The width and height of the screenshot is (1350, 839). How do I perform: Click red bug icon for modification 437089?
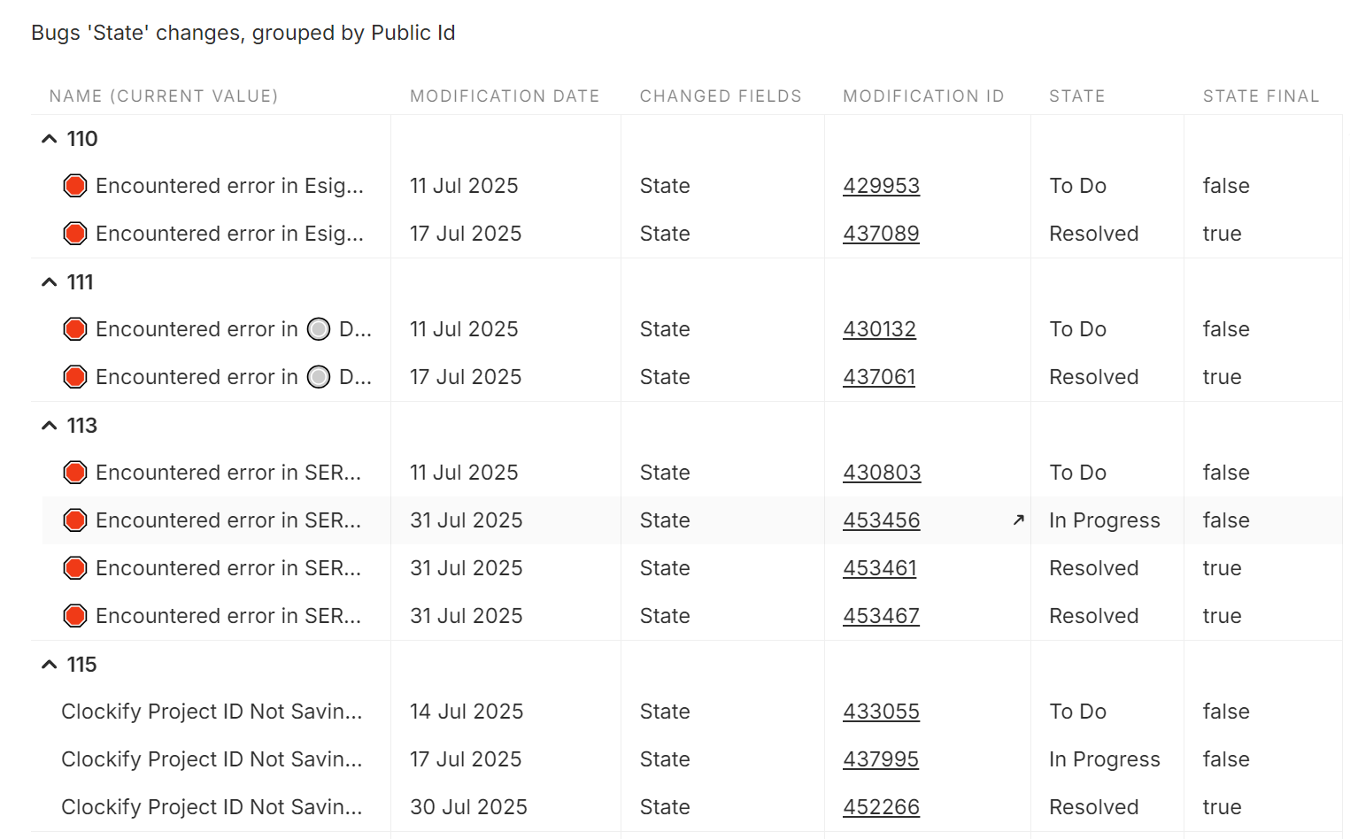coord(75,234)
